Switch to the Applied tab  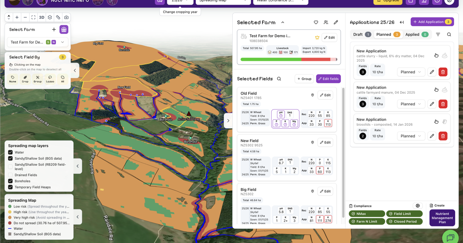[x=417, y=34]
